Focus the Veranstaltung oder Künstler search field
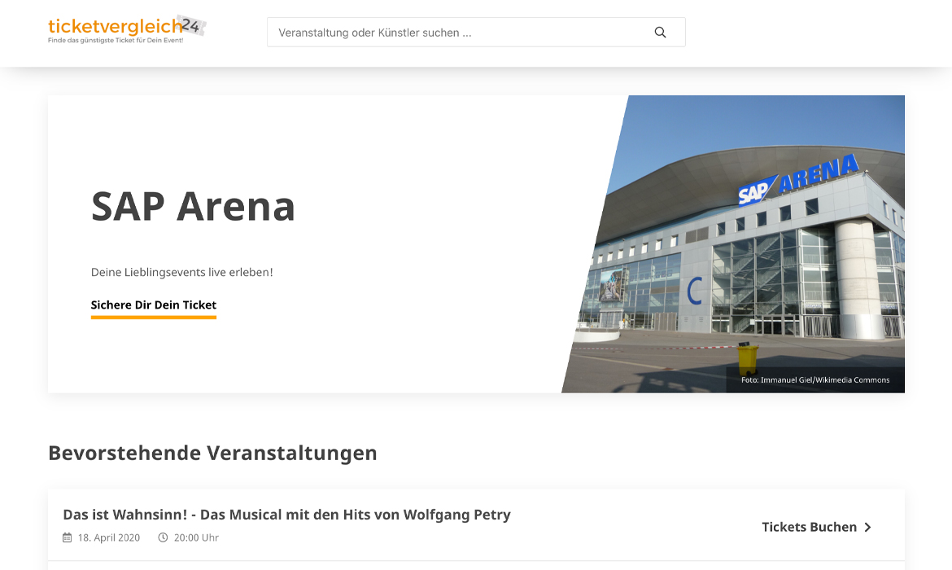This screenshot has width=952, height=570. [x=476, y=33]
